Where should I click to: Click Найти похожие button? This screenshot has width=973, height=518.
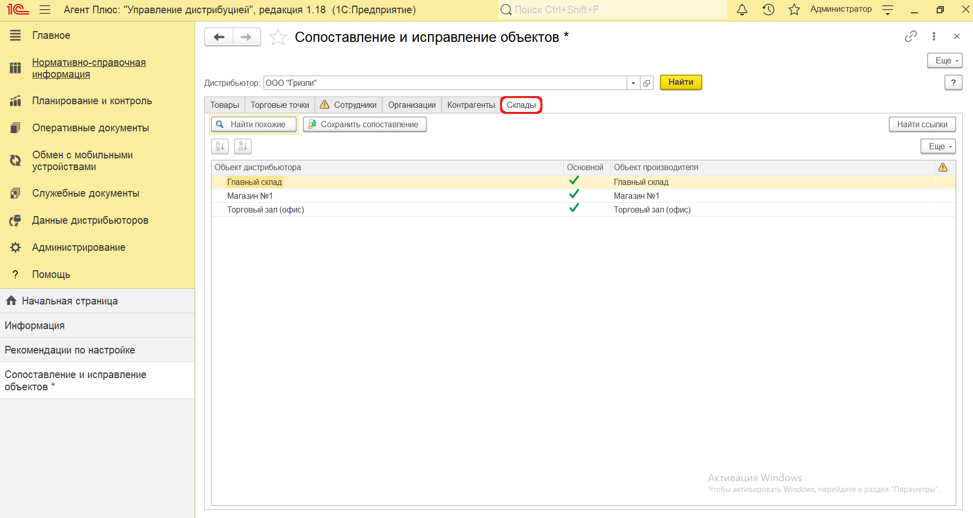254,124
